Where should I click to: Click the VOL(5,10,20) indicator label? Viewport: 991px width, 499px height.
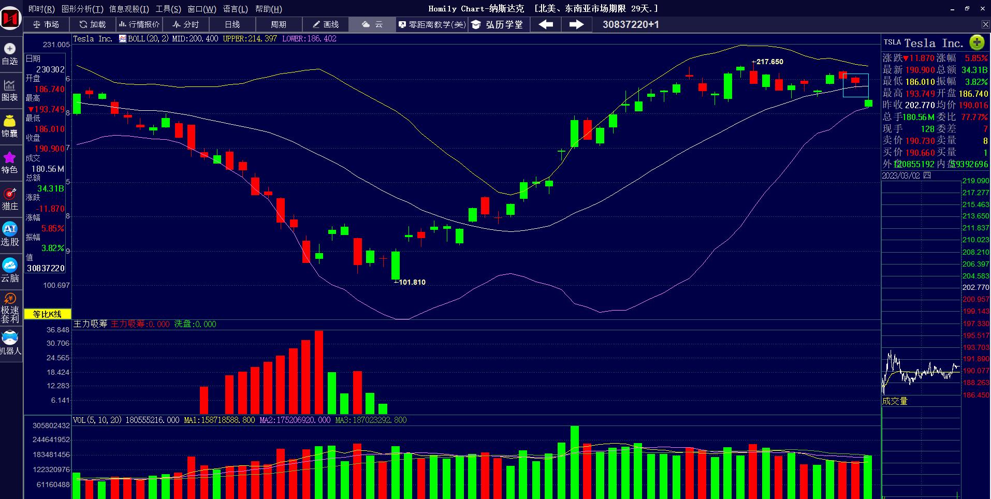click(x=97, y=420)
